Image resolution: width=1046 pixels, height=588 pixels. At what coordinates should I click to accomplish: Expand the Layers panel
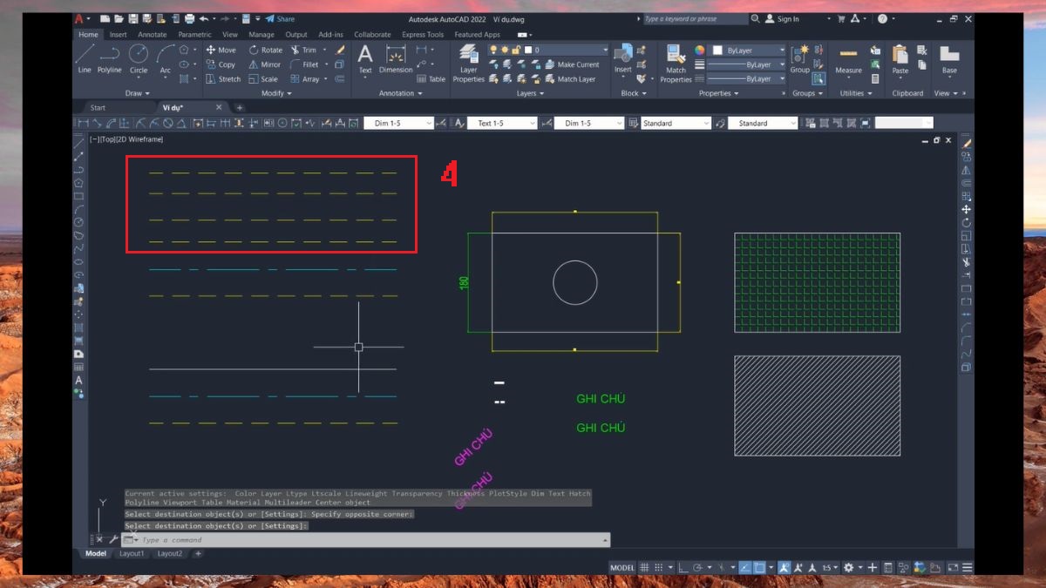530,93
